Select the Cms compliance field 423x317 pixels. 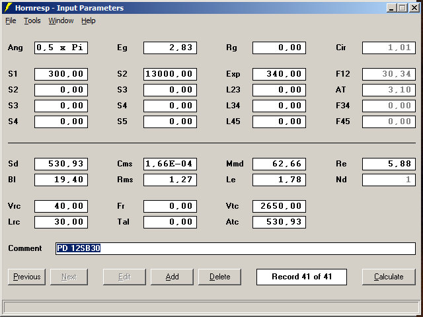point(170,164)
